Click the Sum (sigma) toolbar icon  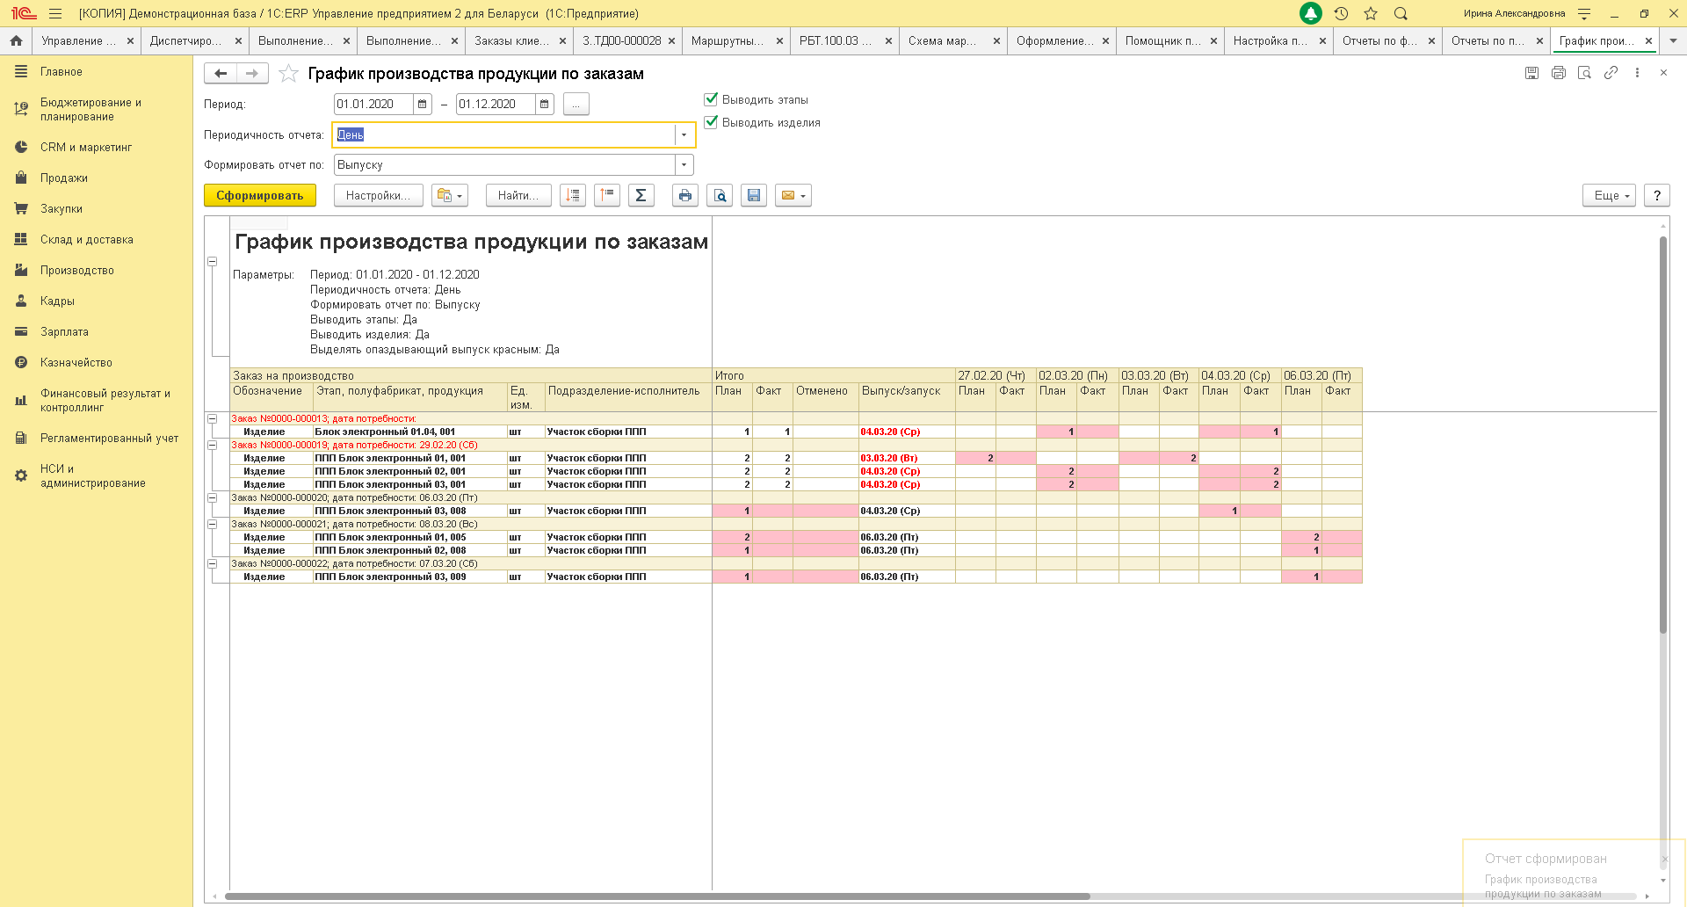[641, 195]
